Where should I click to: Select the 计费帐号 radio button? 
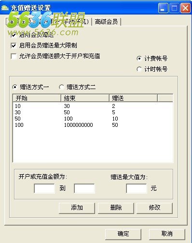click(x=139, y=59)
